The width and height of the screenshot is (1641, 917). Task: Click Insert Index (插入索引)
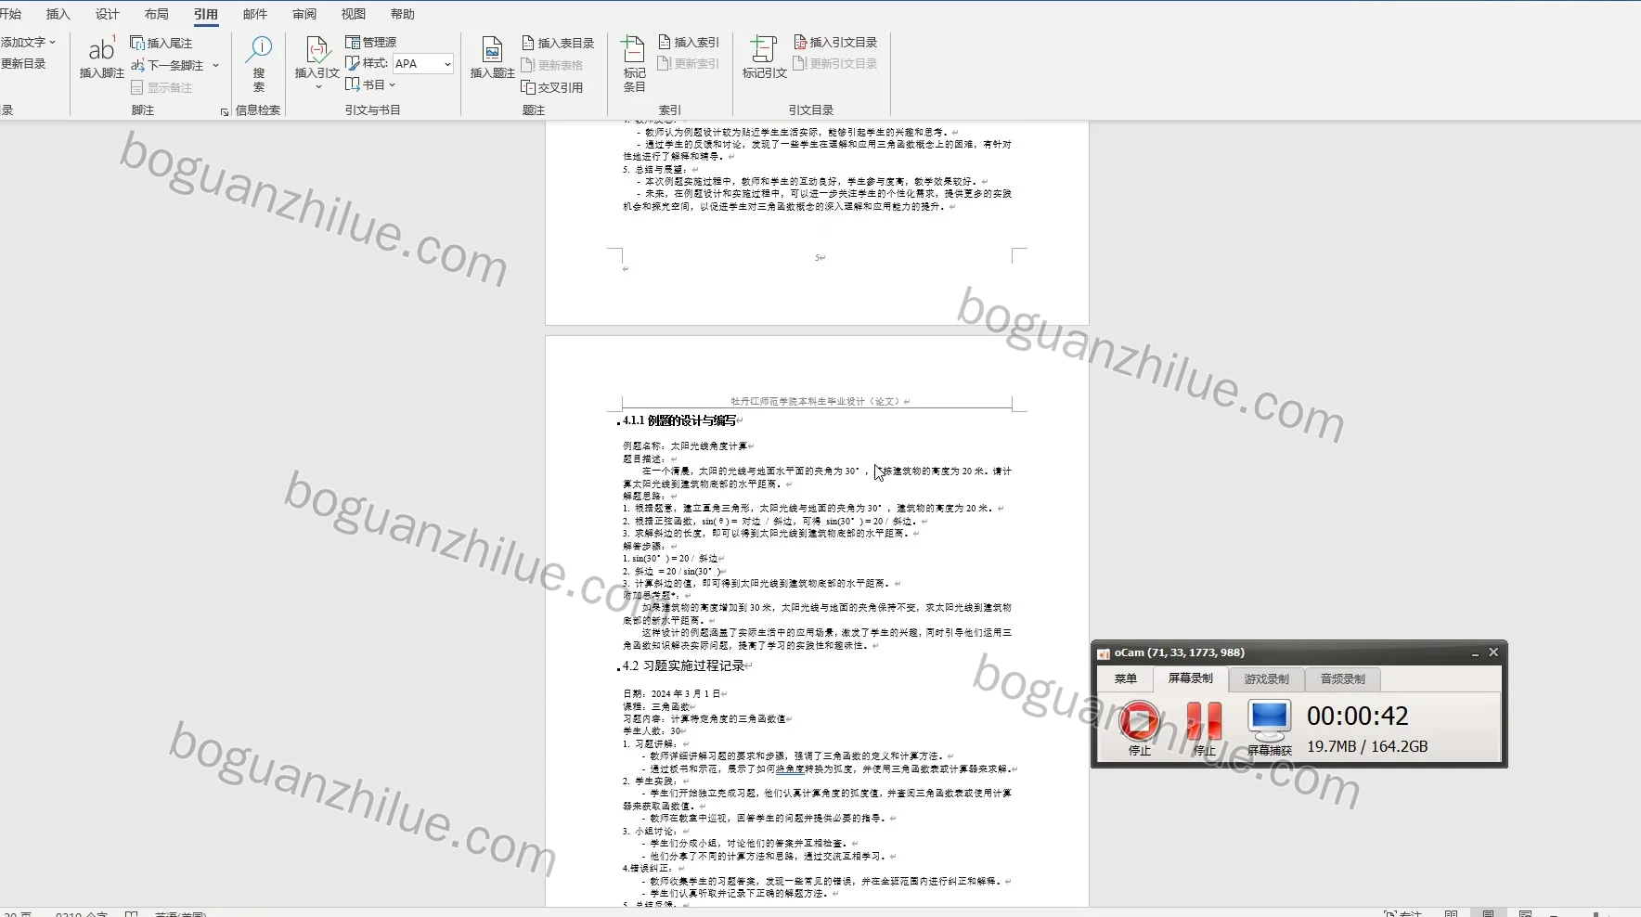(x=689, y=42)
